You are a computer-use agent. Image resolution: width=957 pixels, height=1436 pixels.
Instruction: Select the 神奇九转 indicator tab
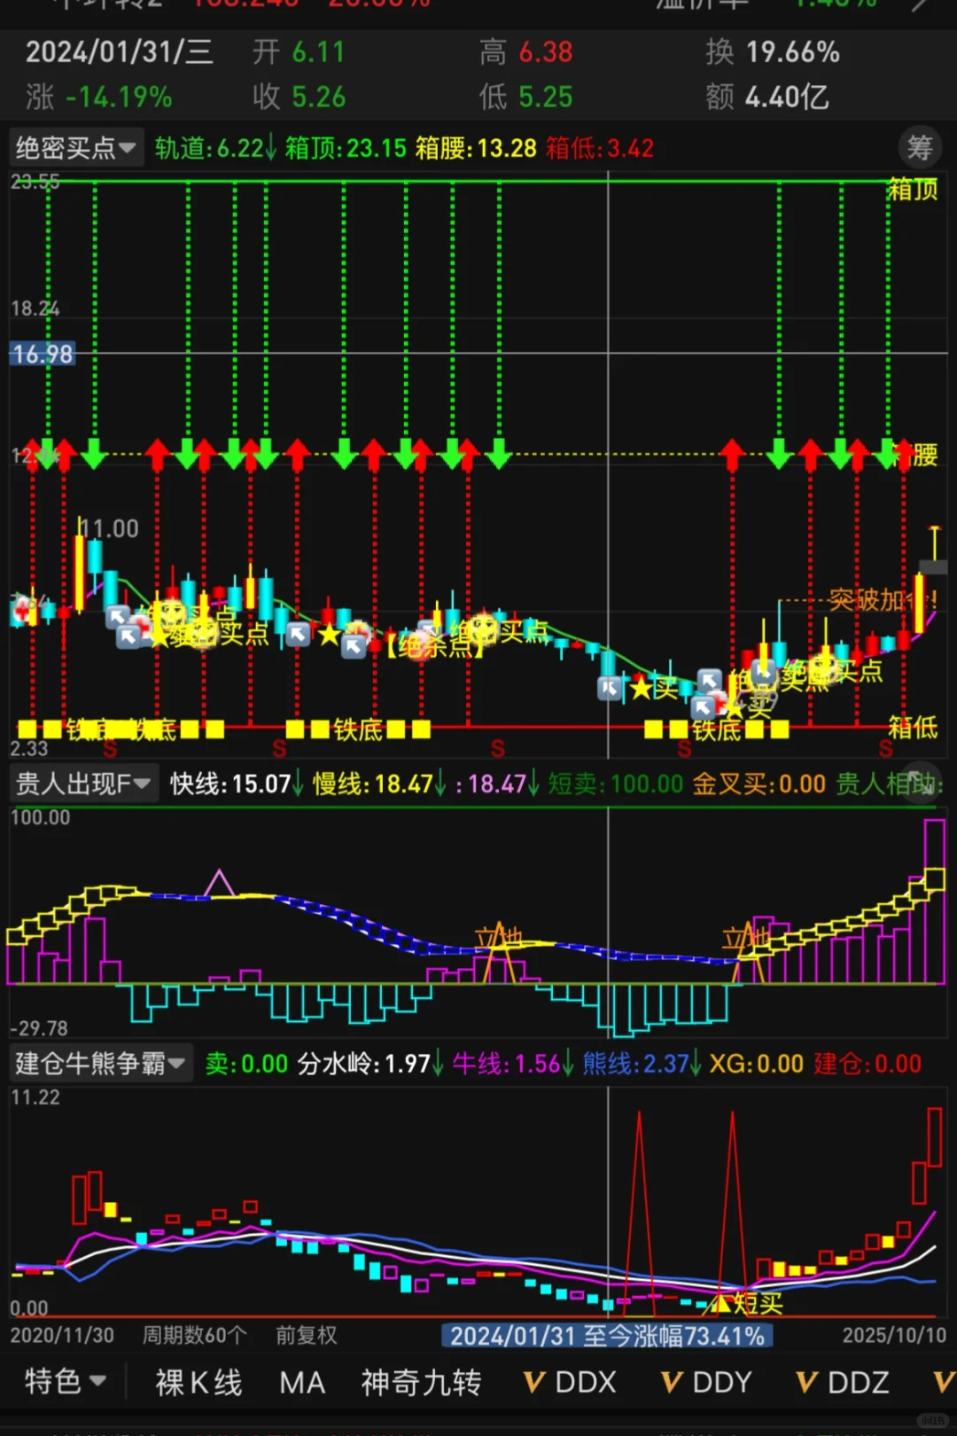pyautogui.click(x=421, y=1382)
